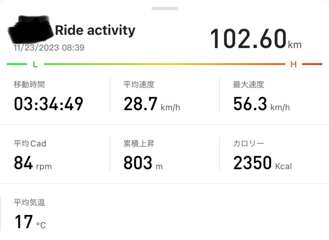Click the red H intensity marker

pos(293,65)
